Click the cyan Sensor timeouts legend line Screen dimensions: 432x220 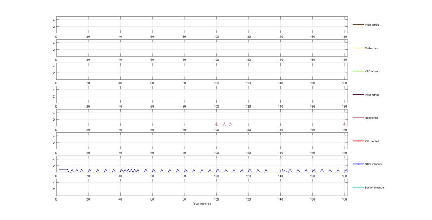[x=358, y=187]
